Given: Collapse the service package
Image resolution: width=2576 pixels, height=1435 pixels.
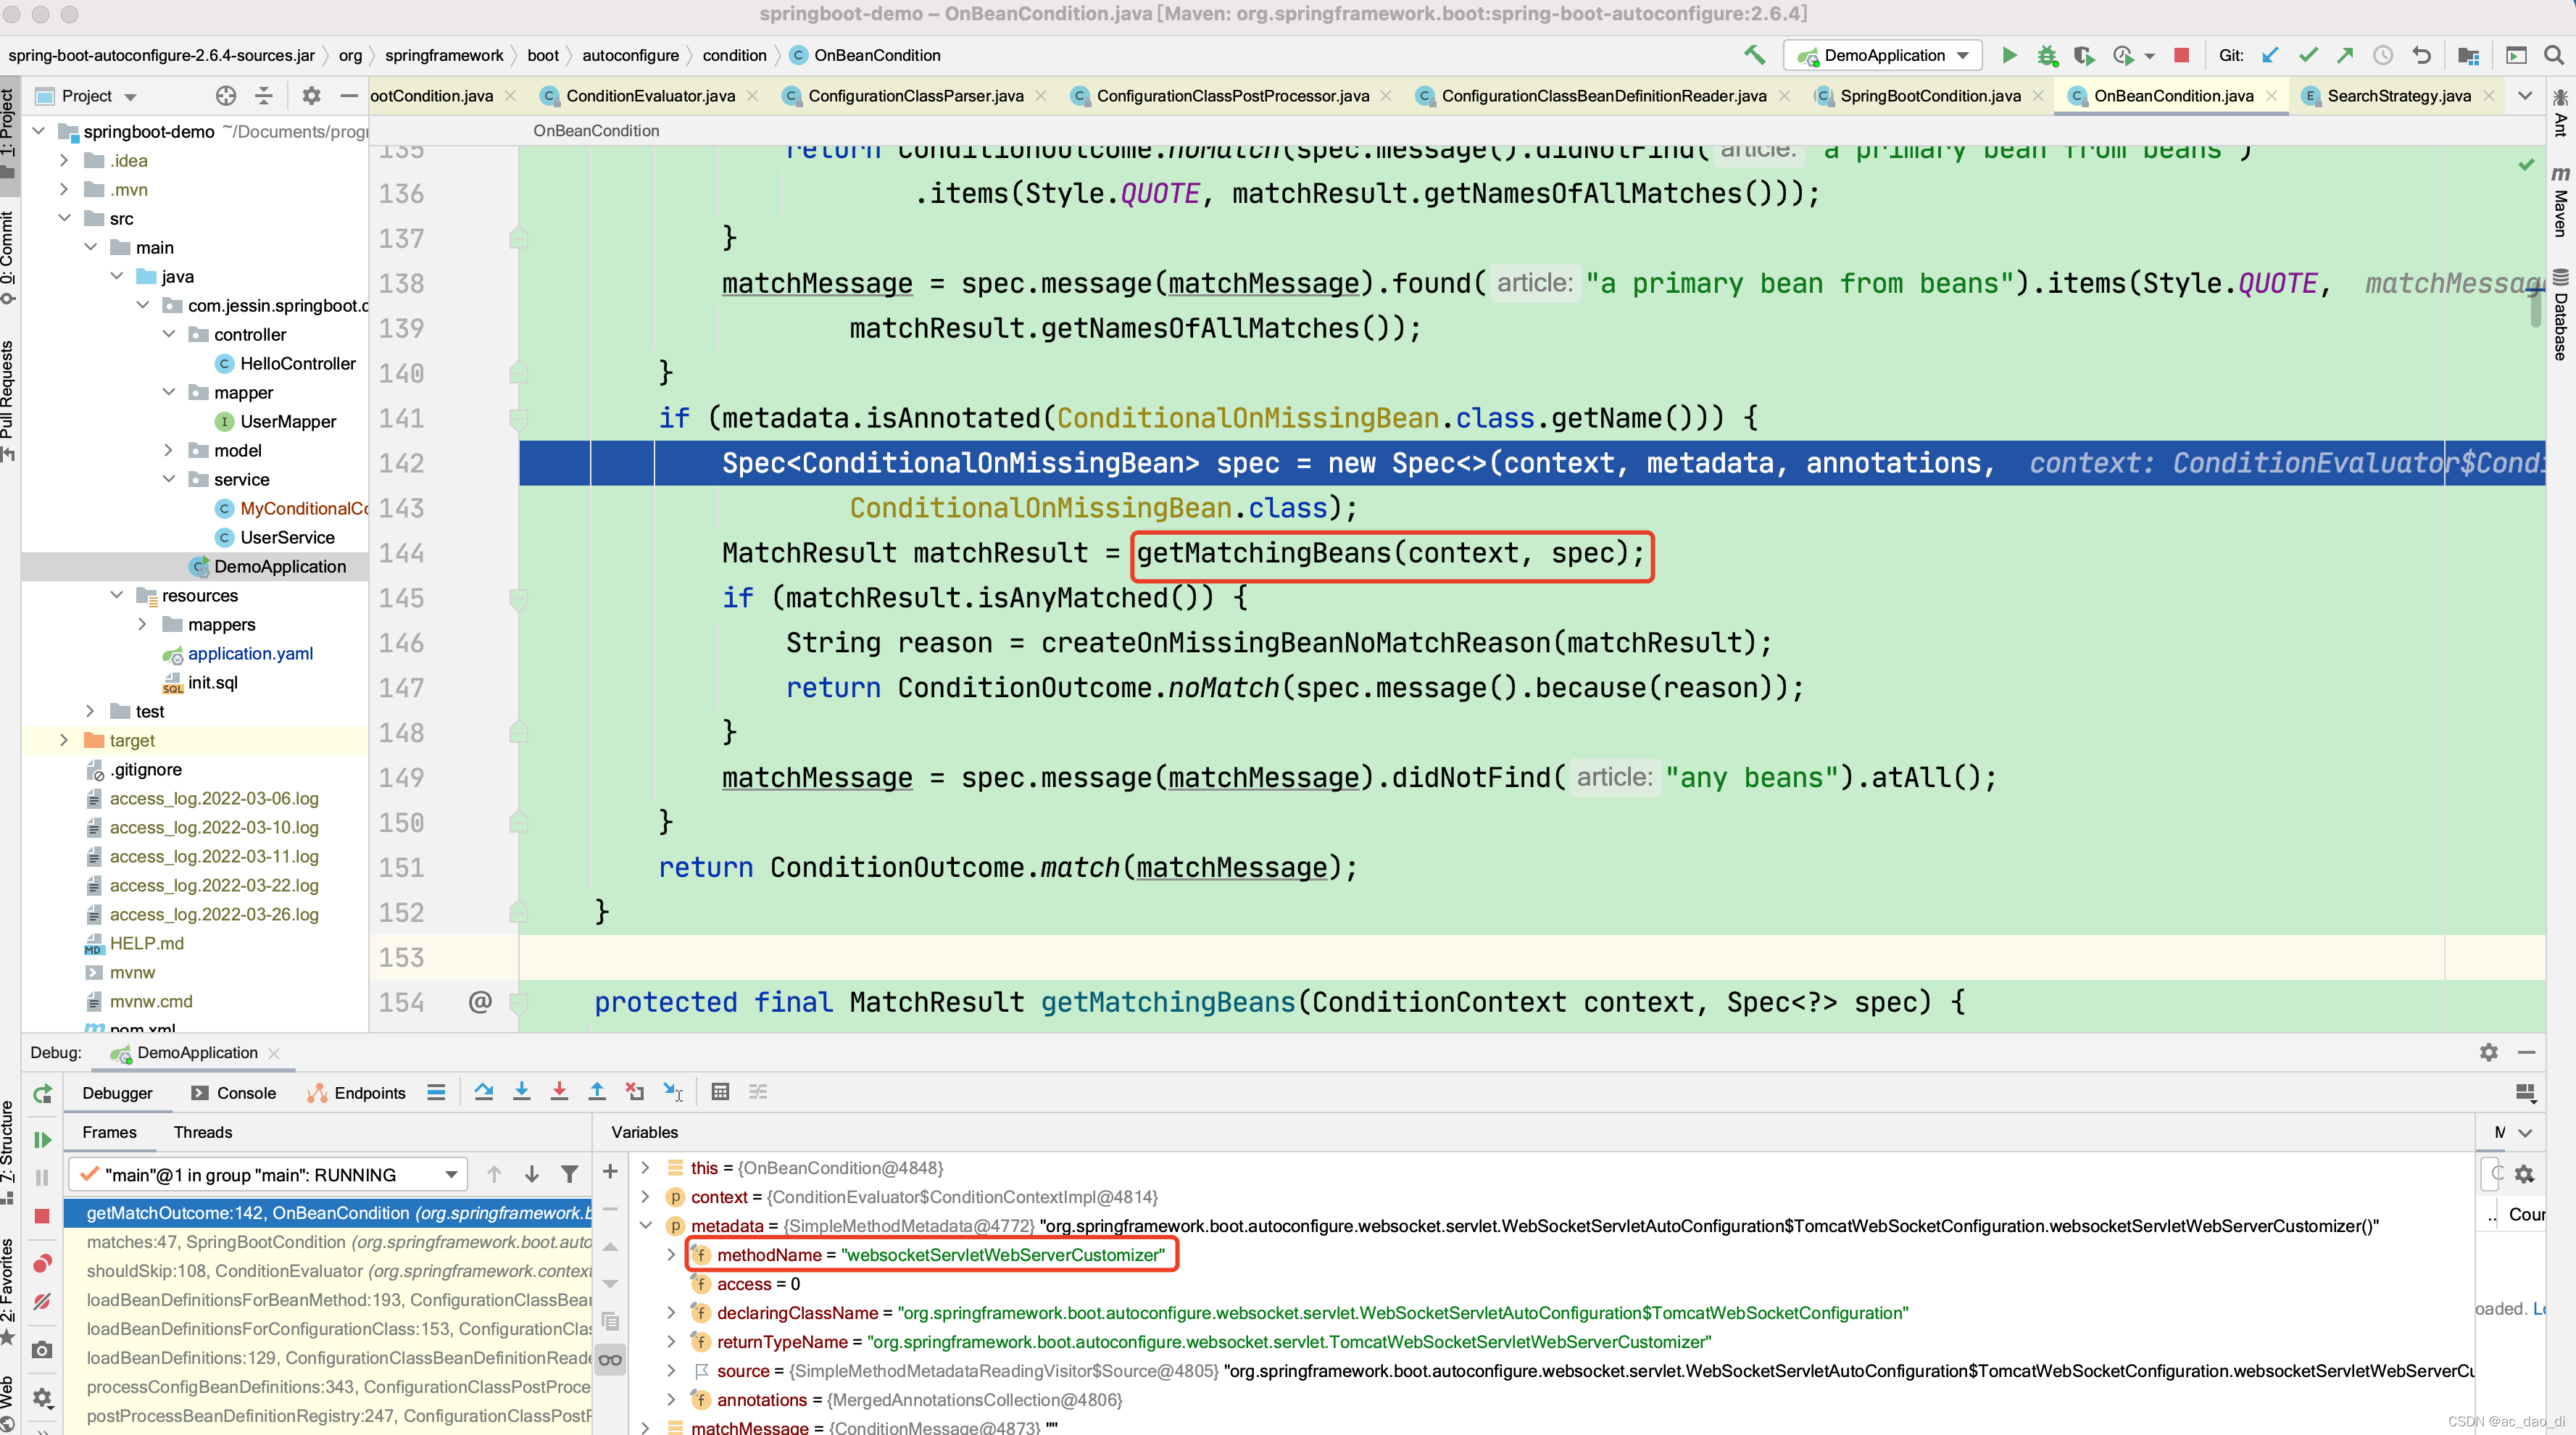Looking at the screenshot, I should pos(168,479).
